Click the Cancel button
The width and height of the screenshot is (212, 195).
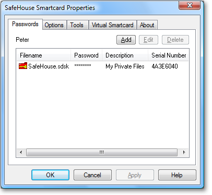[92, 175]
